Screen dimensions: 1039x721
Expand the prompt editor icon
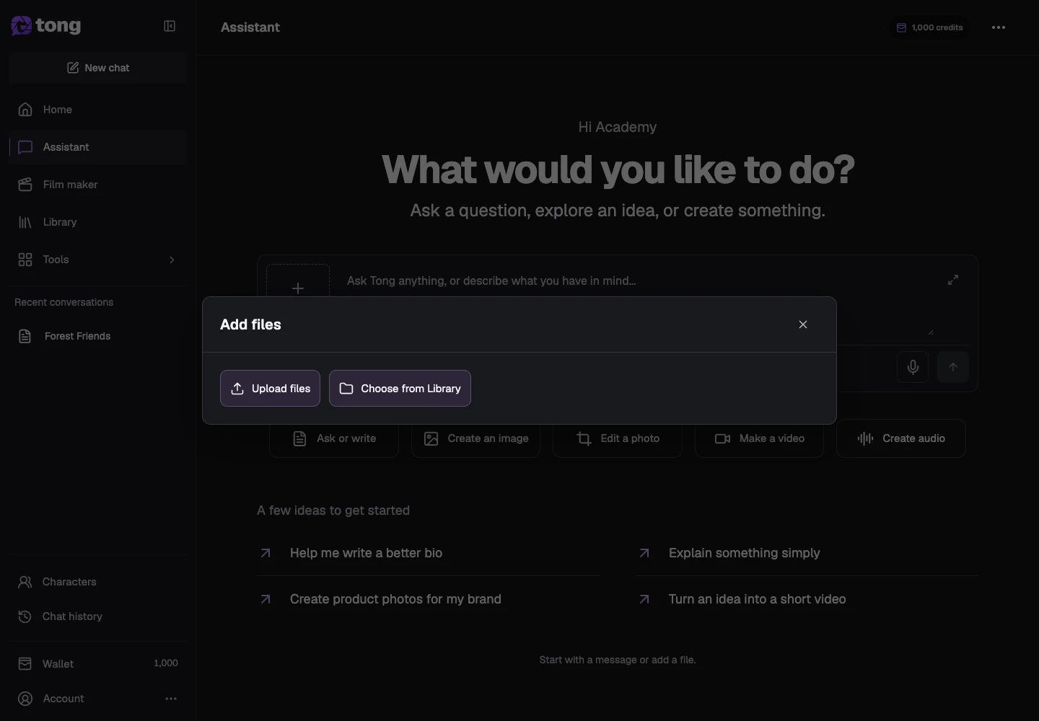[953, 280]
